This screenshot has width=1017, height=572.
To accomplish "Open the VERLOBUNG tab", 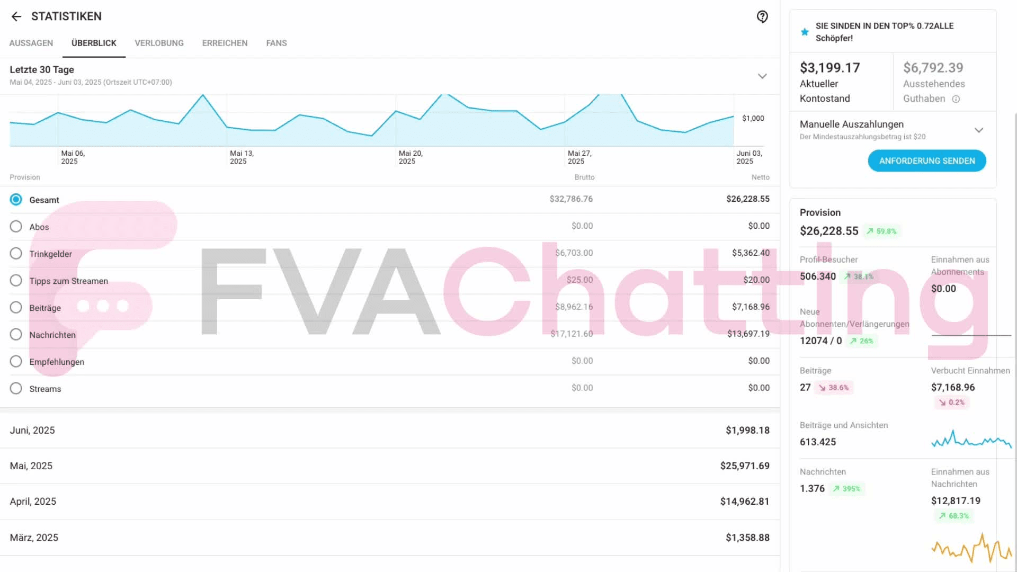I will [159, 43].
